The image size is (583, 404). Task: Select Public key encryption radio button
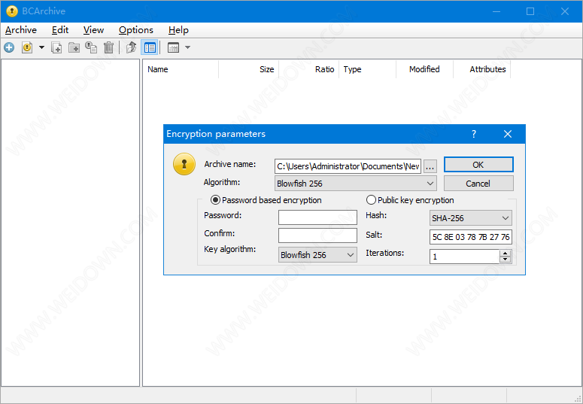pos(371,200)
